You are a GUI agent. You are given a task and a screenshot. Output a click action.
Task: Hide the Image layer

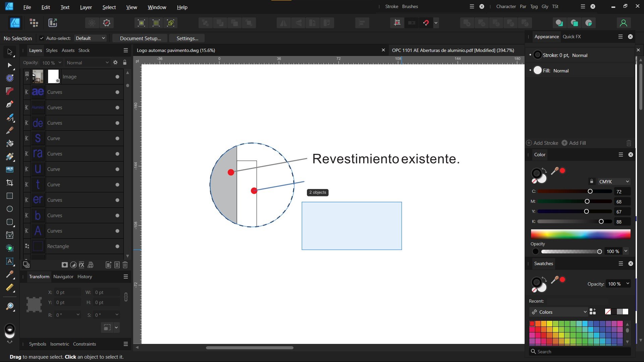[117, 77]
